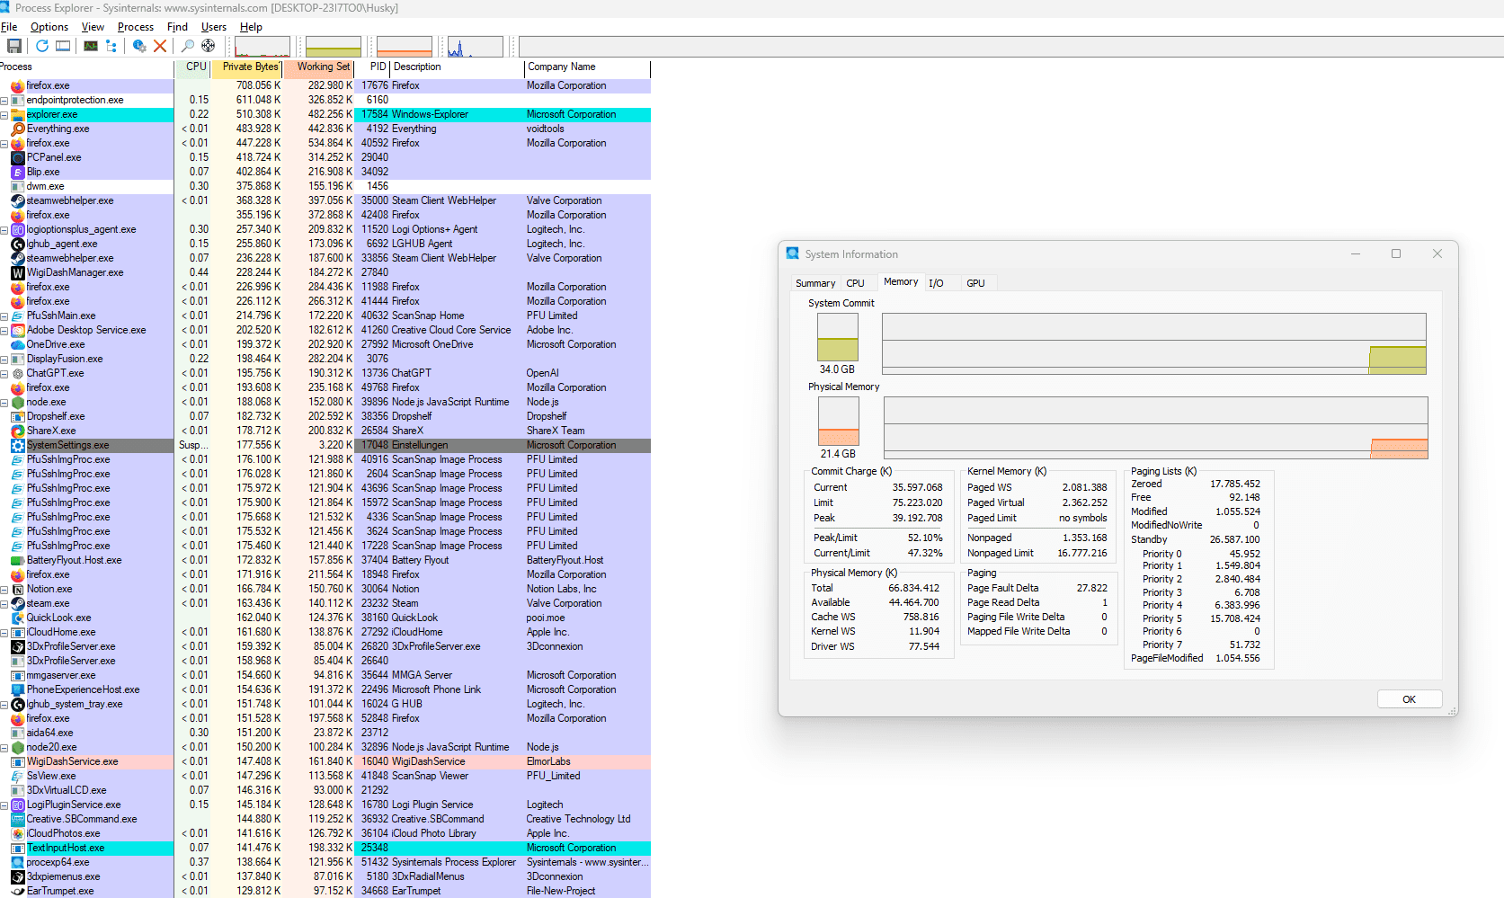
Task: Click the Everything.exe magnifier icon
Action: [x=18, y=129]
